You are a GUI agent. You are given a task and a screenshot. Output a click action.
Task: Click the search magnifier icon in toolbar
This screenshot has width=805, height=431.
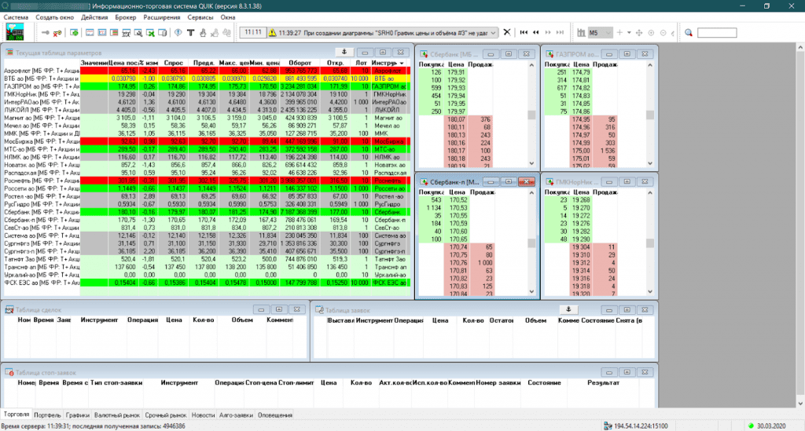tap(688, 32)
